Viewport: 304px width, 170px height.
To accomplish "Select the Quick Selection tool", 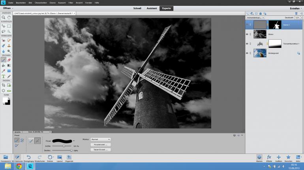I will 9,31.
